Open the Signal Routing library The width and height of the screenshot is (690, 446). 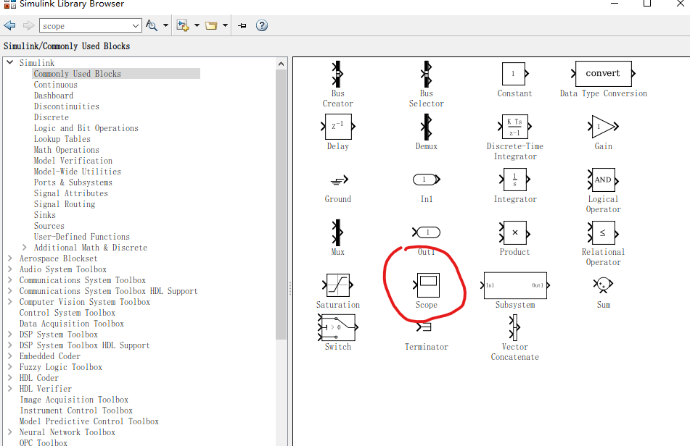tap(65, 204)
